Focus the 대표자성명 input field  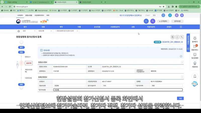69,86
